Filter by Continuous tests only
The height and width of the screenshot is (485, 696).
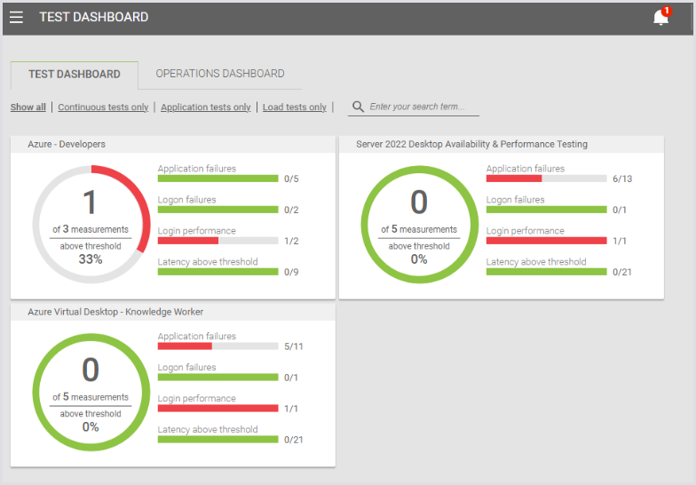(103, 107)
